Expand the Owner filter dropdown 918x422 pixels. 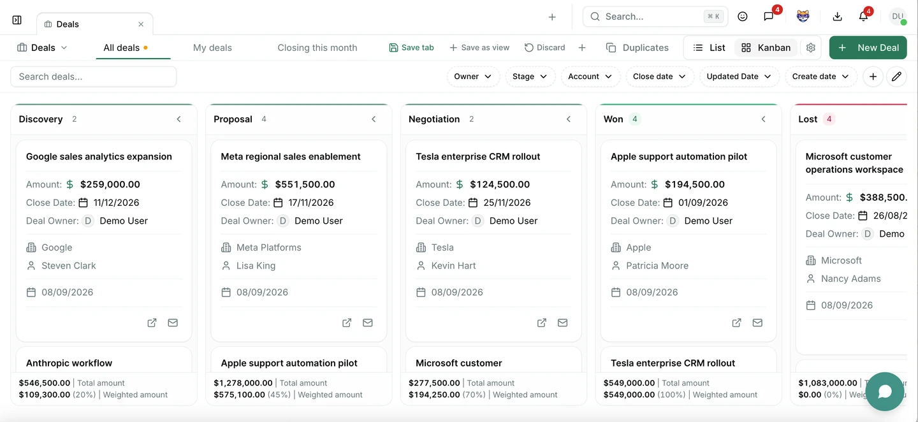[x=472, y=76]
